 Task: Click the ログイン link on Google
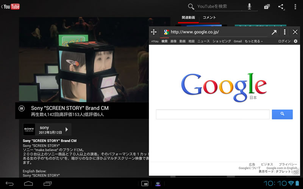pos(284,41)
